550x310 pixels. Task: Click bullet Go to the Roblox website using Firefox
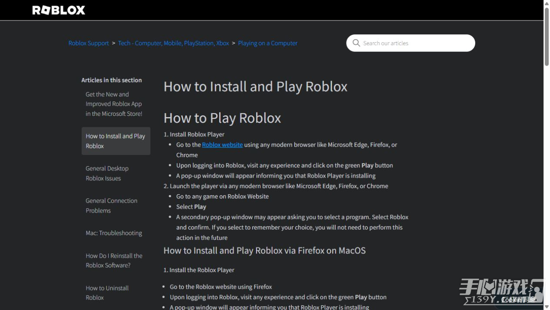(x=221, y=287)
